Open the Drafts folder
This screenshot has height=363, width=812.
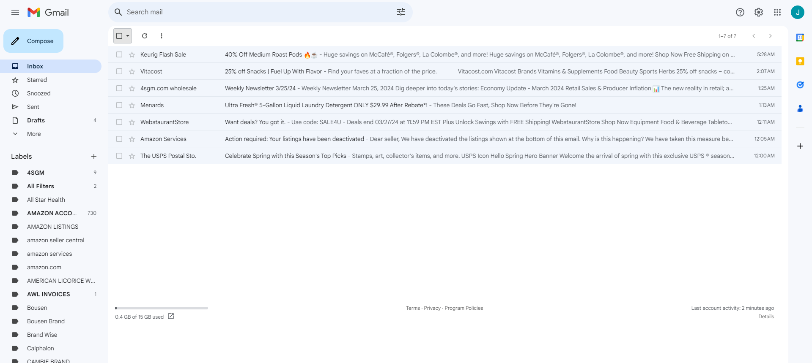point(51,120)
